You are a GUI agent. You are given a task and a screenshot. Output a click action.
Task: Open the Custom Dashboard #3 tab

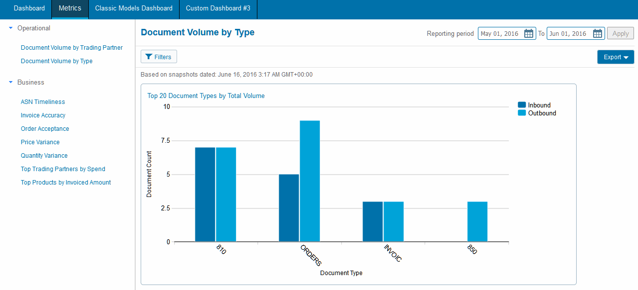click(x=218, y=8)
